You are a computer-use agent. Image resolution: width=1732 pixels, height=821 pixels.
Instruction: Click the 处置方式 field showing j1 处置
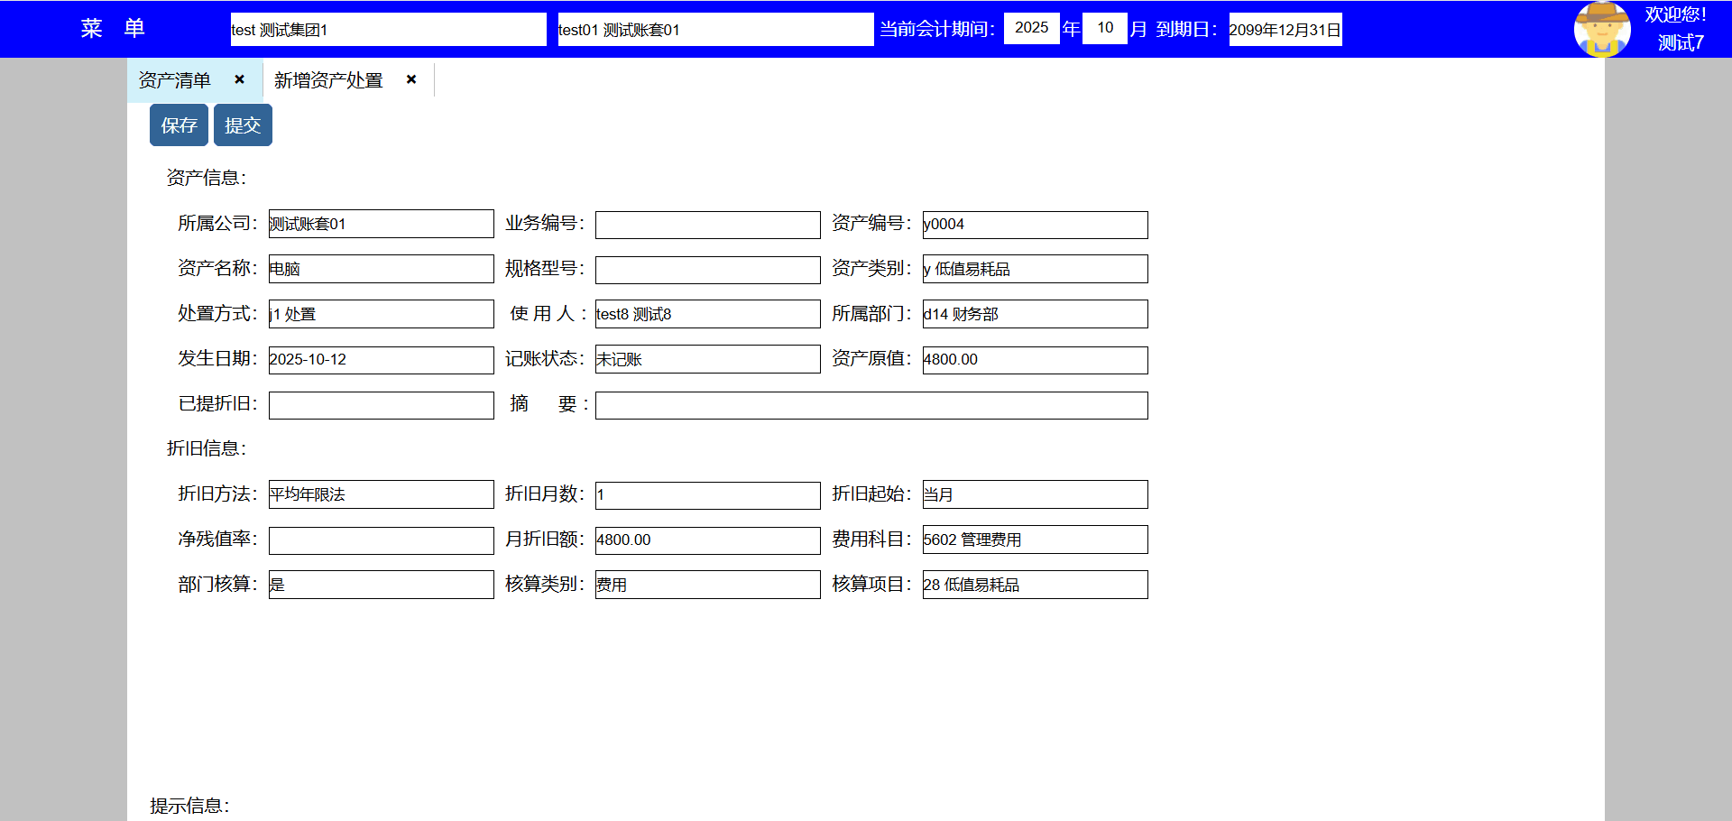pos(381,314)
